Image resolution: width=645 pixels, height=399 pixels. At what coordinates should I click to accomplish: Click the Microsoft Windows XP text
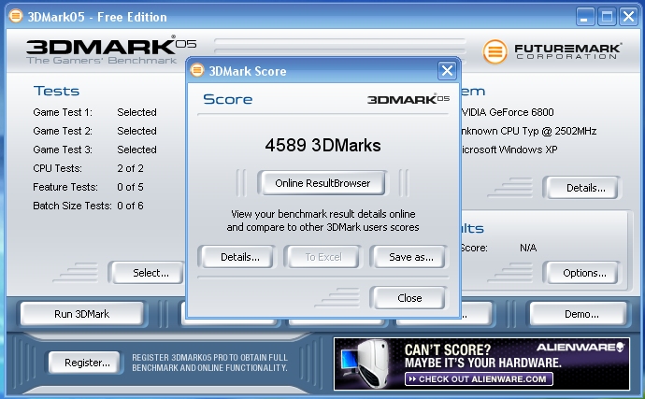coord(509,150)
